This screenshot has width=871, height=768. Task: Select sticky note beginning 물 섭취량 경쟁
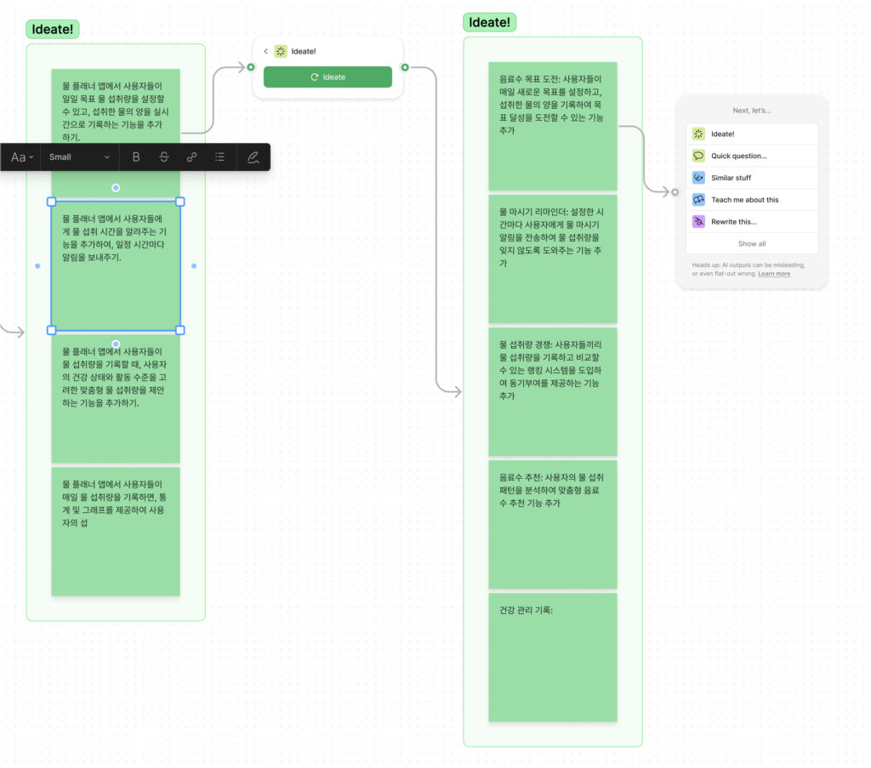click(553, 391)
